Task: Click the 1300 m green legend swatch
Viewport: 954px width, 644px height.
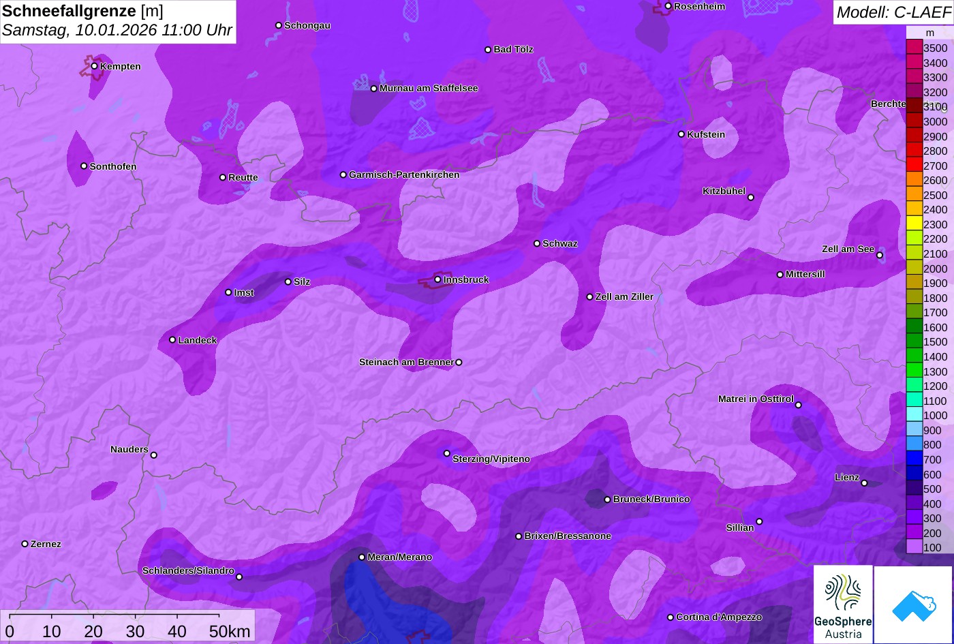Action: 914,371
